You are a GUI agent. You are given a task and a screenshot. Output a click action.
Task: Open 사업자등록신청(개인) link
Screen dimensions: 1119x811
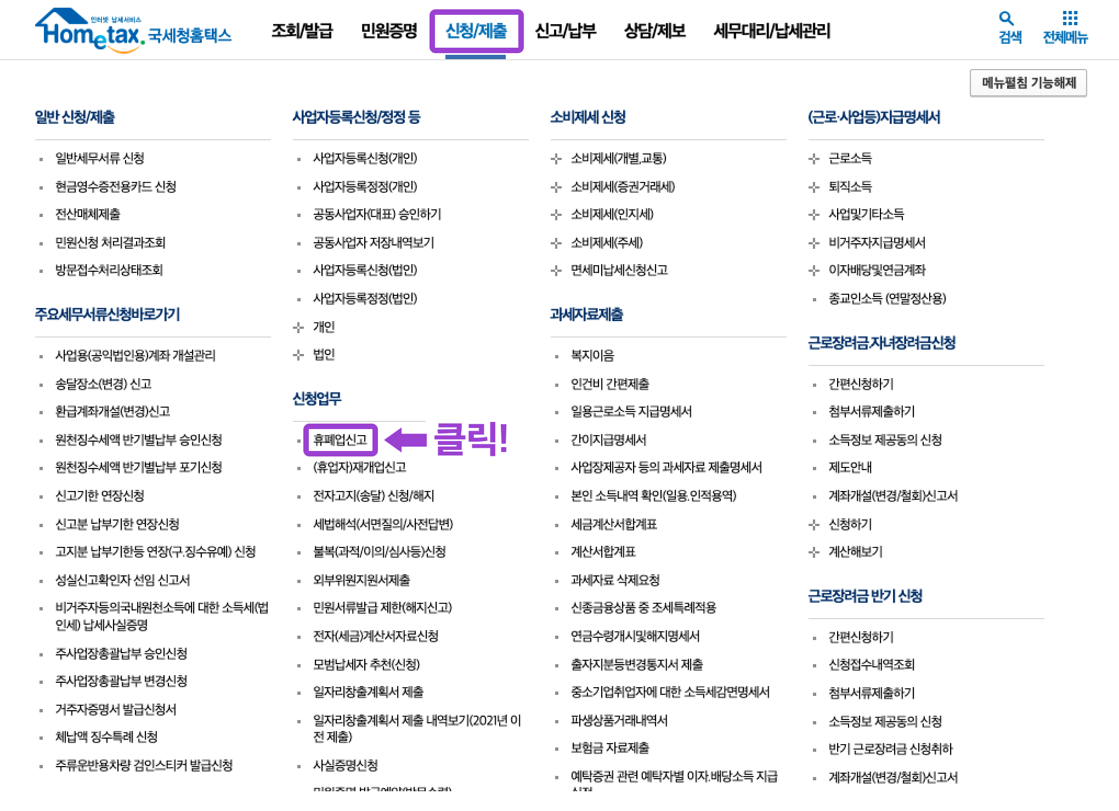coord(365,158)
